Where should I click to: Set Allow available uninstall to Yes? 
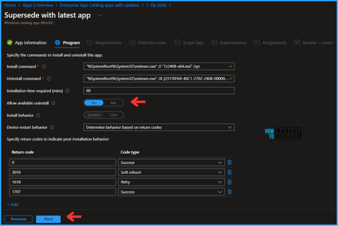point(94,103)
